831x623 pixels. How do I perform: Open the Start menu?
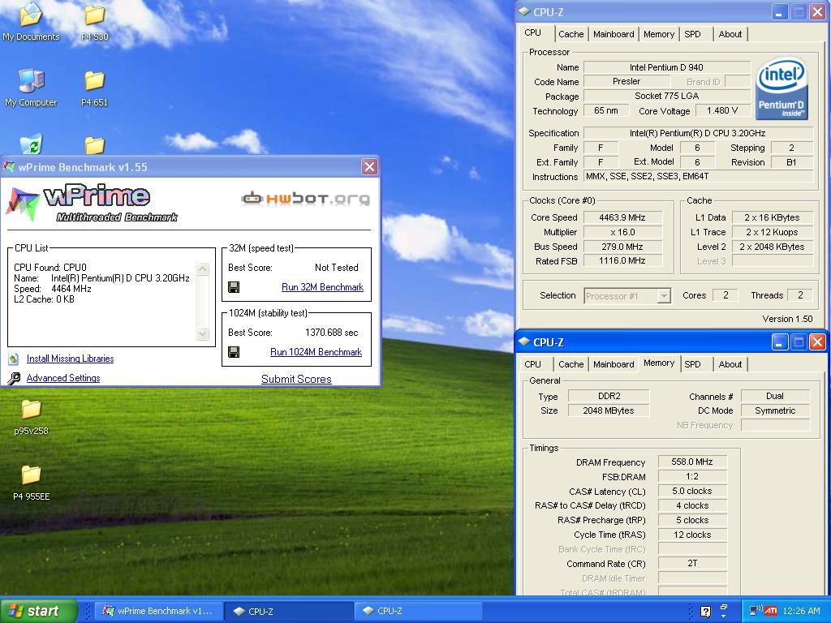coord(39,611)
